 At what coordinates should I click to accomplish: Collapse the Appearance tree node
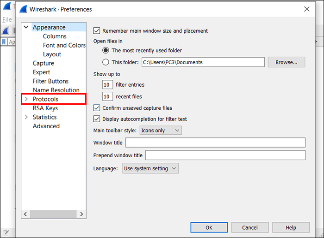(x=26, y=27)
